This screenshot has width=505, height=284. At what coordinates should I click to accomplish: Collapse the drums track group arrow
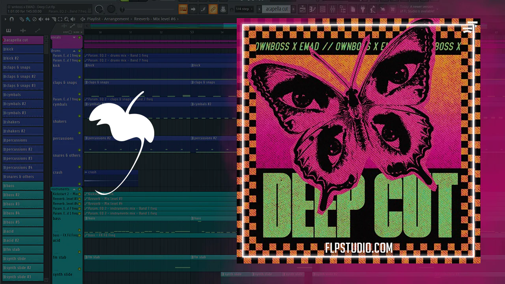pos(74,51)
